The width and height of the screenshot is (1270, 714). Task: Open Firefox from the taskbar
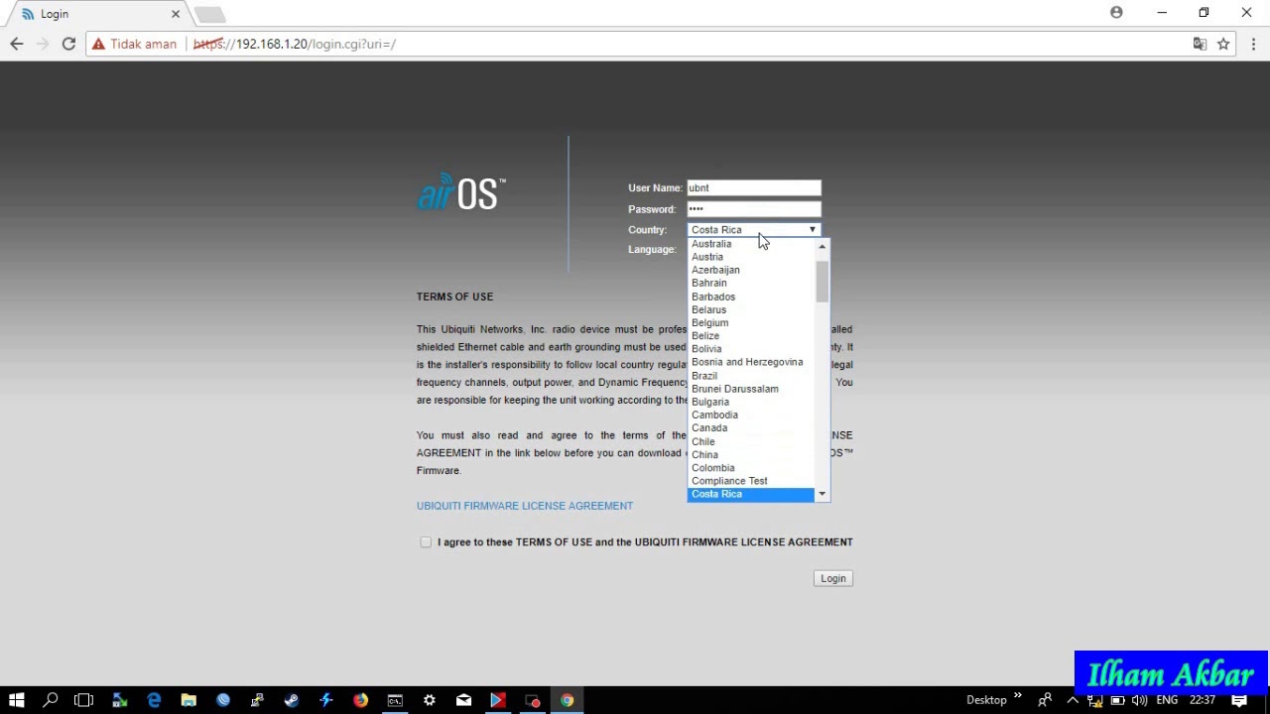pos(360,700)
